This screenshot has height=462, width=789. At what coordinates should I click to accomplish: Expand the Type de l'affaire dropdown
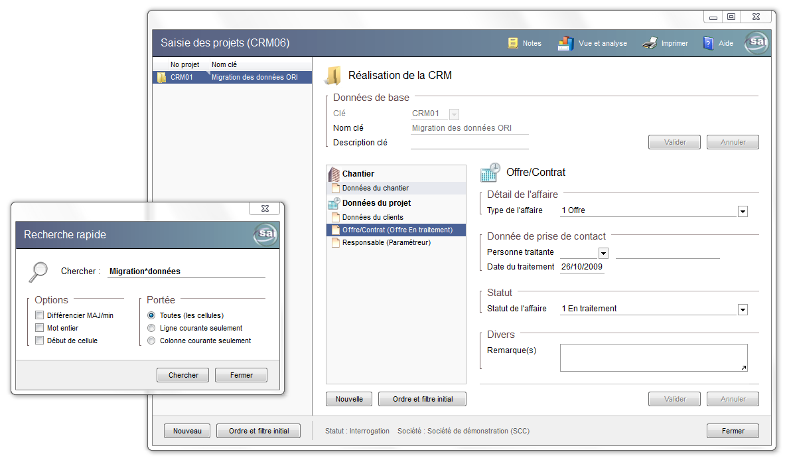pos(743,211)
